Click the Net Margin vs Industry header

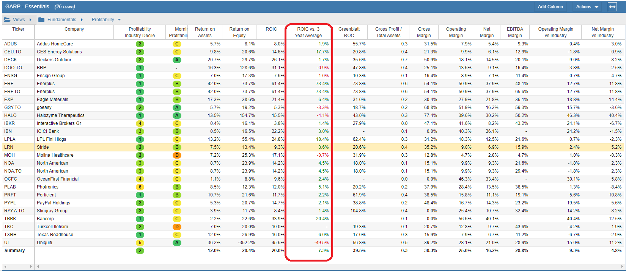coord(602,32)
